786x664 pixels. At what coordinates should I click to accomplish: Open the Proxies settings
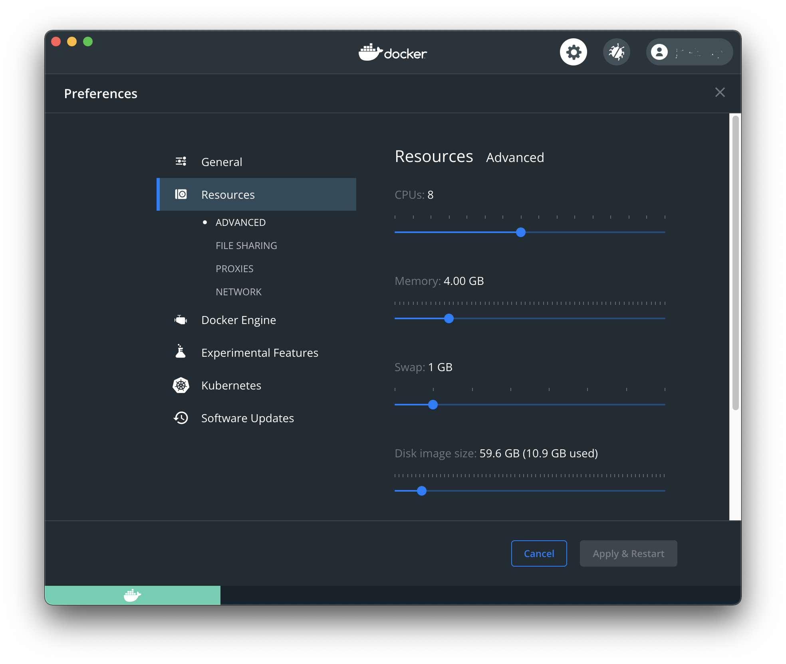(234, 269)
